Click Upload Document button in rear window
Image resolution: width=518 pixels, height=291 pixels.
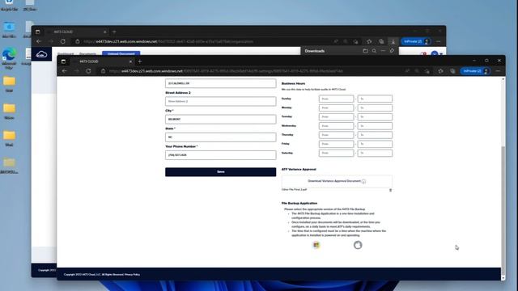click(x=121, y=53)
